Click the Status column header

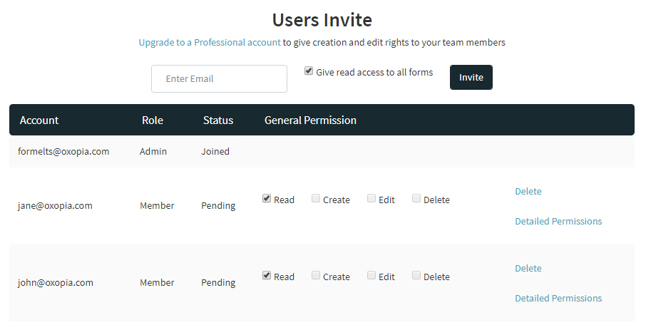[217, 120]
